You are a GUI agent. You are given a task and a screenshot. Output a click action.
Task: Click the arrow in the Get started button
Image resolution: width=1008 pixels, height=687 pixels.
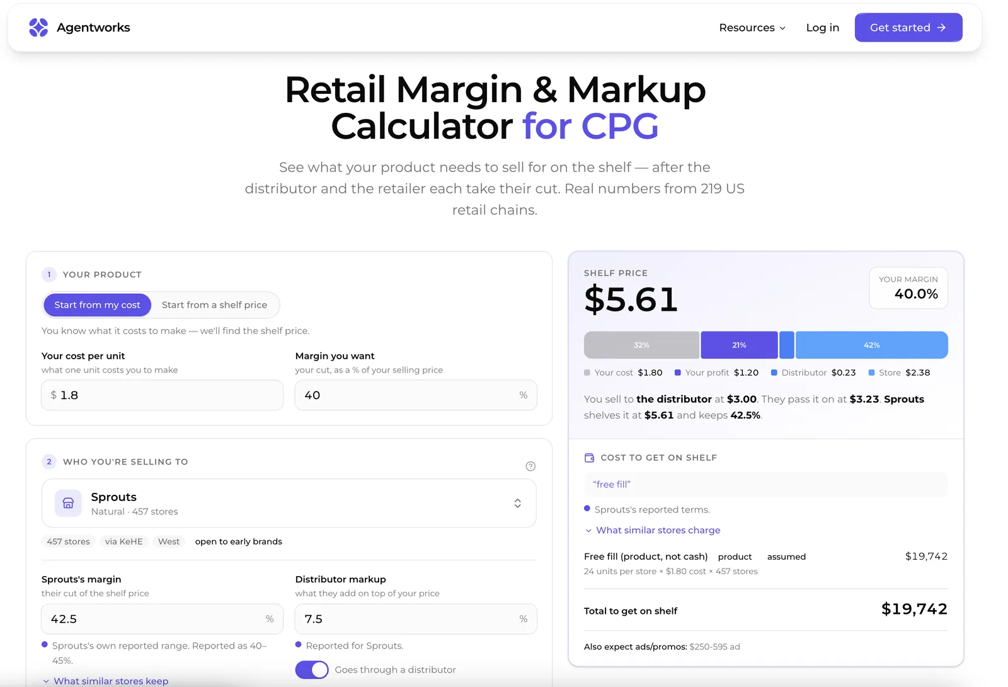(942, 28)
